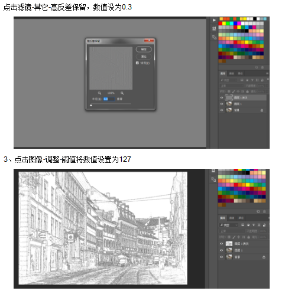Hide 背景 layer in threshold result screenshot
Viewport: 285px width, 291px height.
tap(221, 257)
